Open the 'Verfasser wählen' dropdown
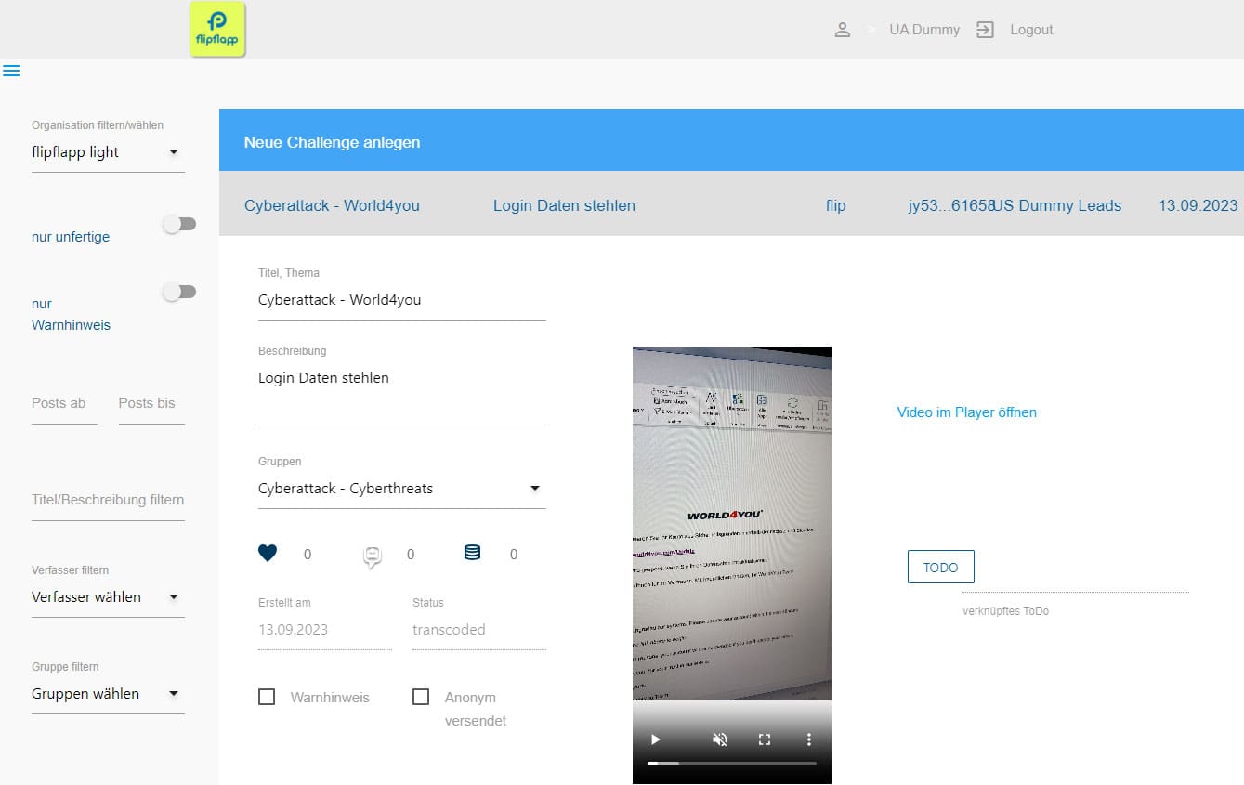 click(108, 597)
